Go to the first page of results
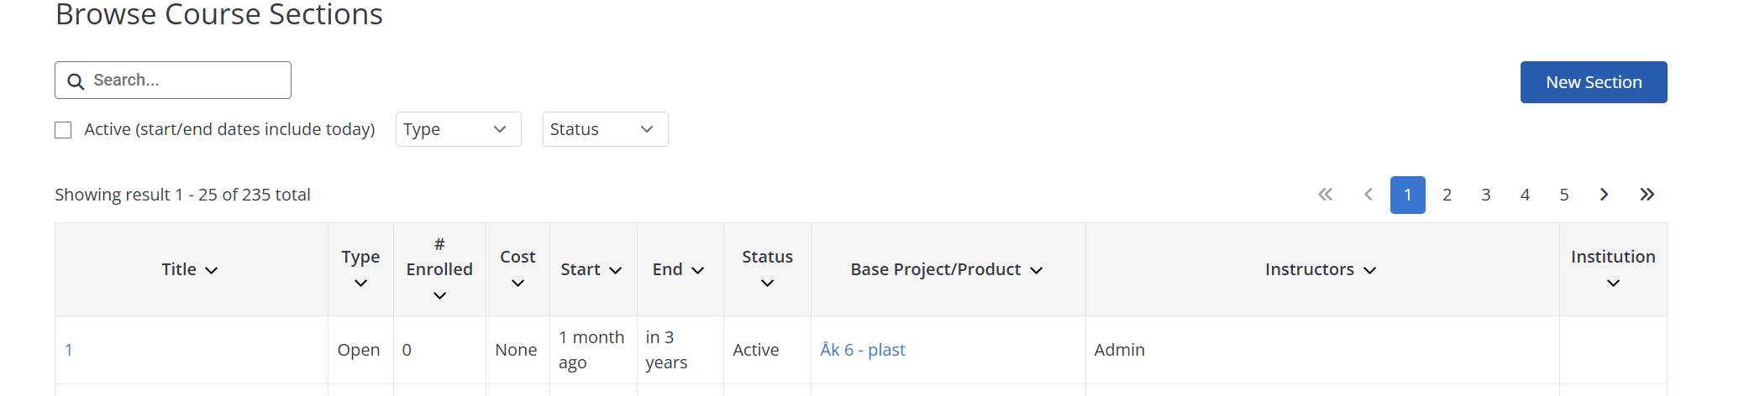This screenshot has height=396, width=1760. pos(1325,195)
